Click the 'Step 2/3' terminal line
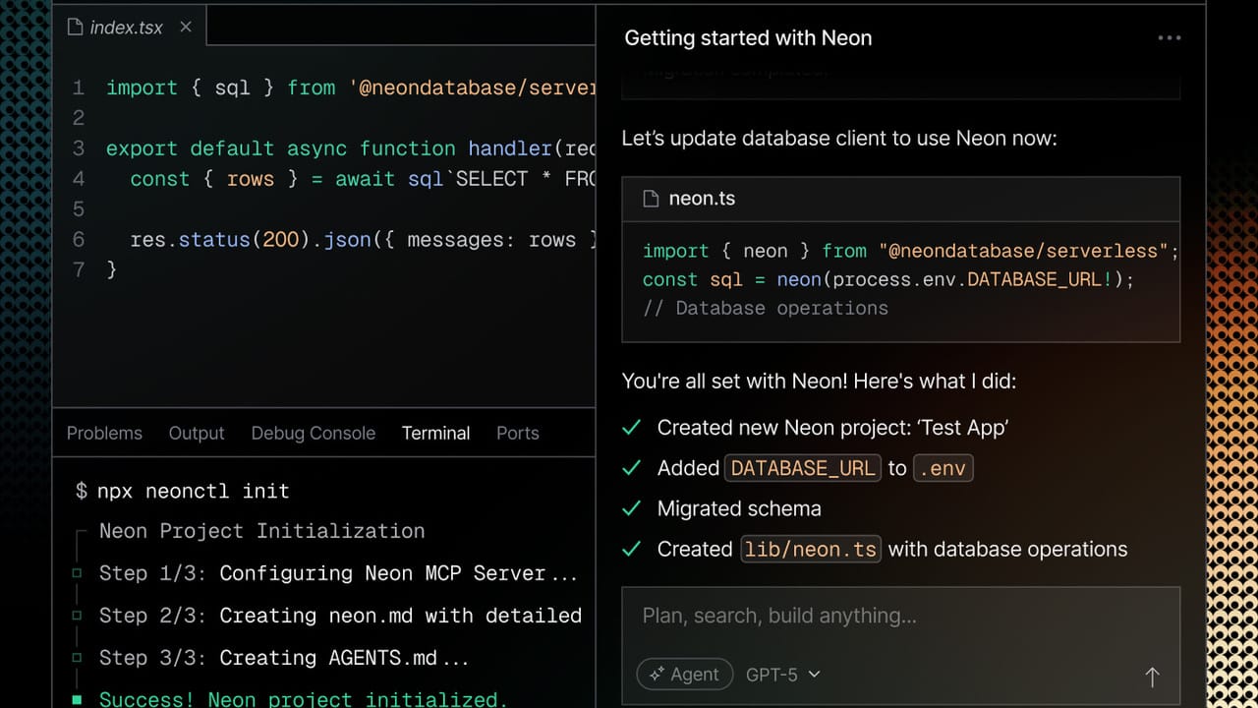The height and width of the screenshot is (708, 1258). (341, 616)
